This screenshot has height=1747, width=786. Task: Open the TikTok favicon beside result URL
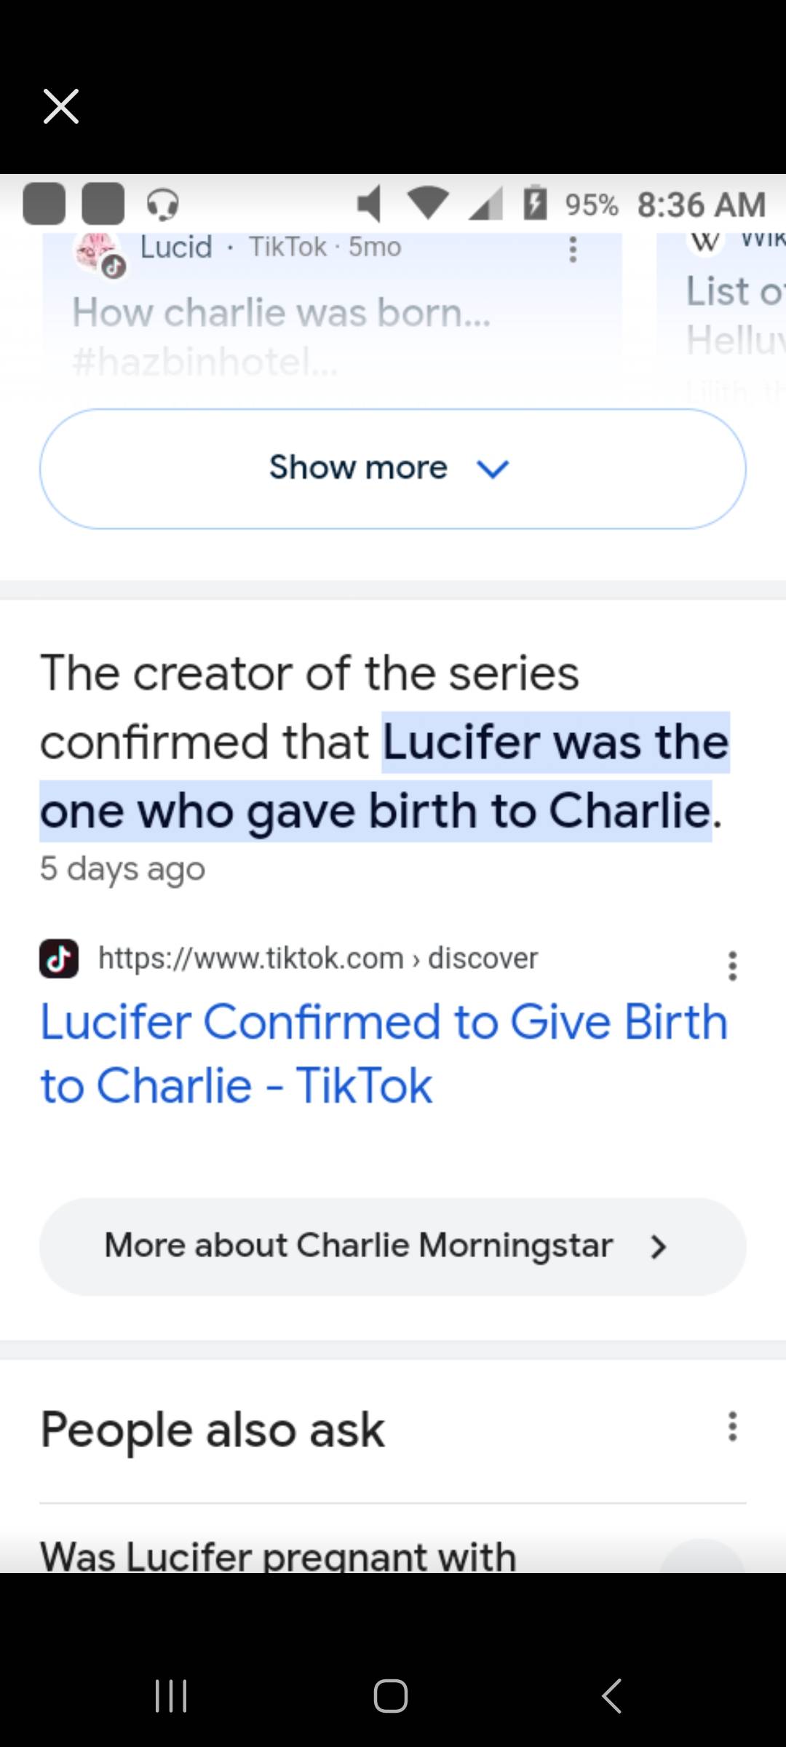pyautogui.click(x=59, y=958)
